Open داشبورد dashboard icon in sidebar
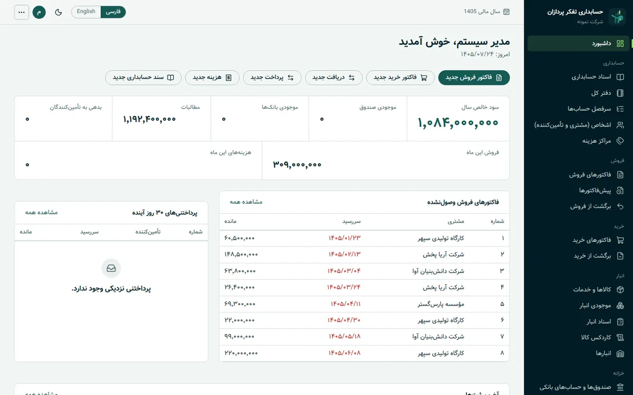The width and height of the screenshot is (633, 395). (x=620, y=44)
